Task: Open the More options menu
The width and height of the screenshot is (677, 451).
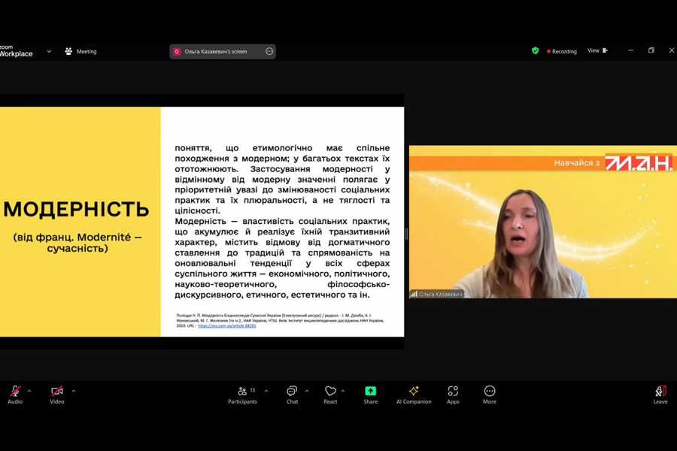Action: tap(490, 392)
